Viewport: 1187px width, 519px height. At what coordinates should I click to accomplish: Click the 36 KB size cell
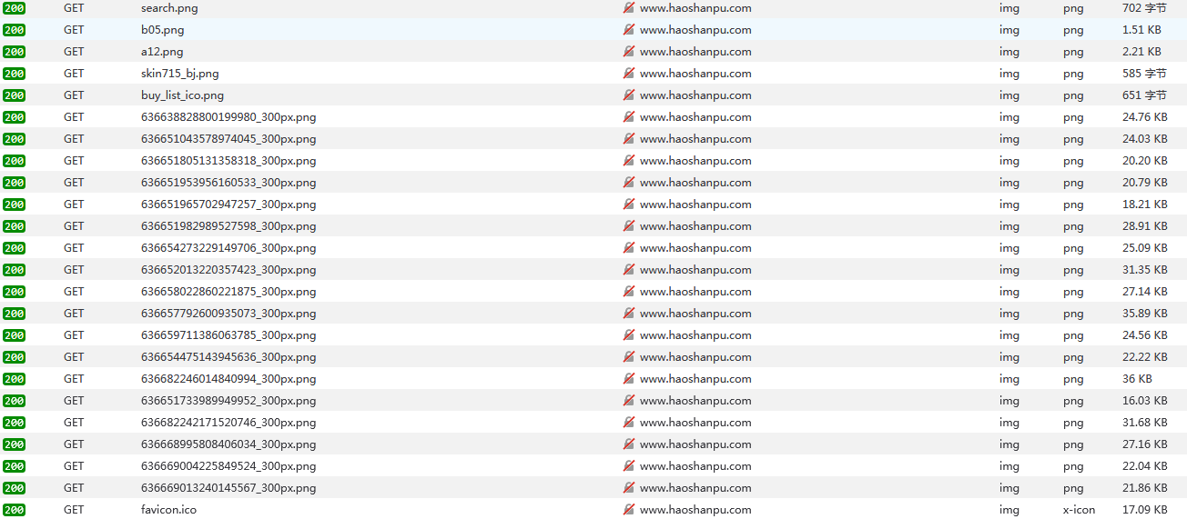pos(1137,379)
